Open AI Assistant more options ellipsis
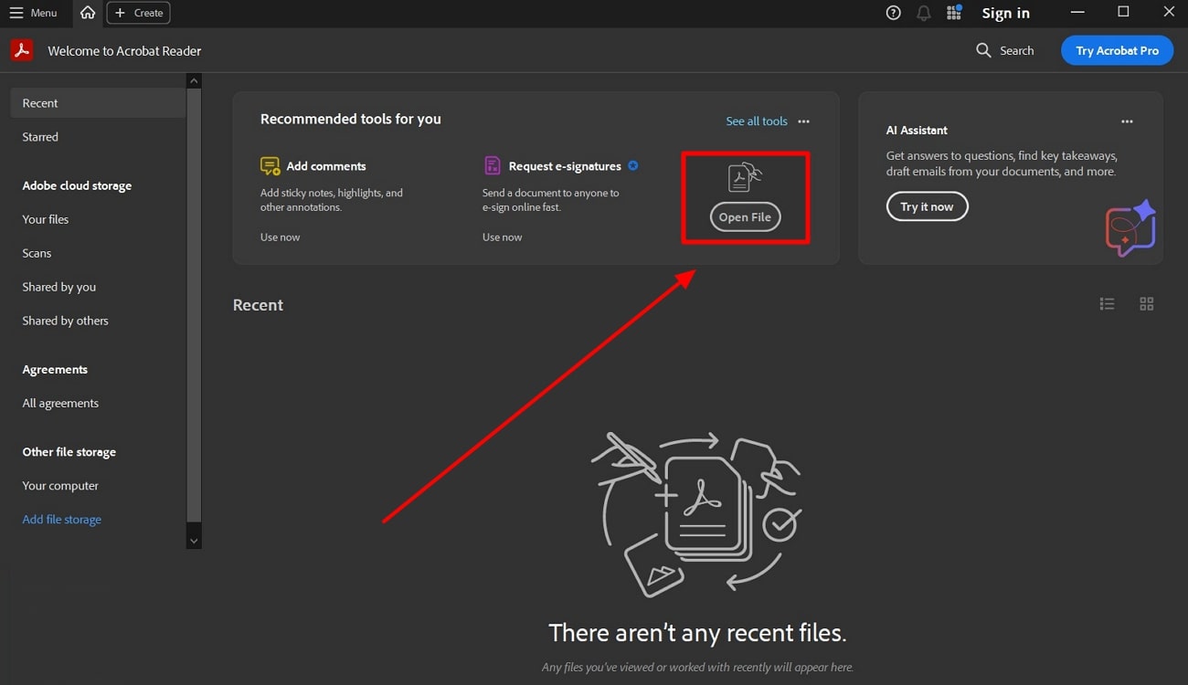This screenshot has height=685, width=1188. 1127,121
